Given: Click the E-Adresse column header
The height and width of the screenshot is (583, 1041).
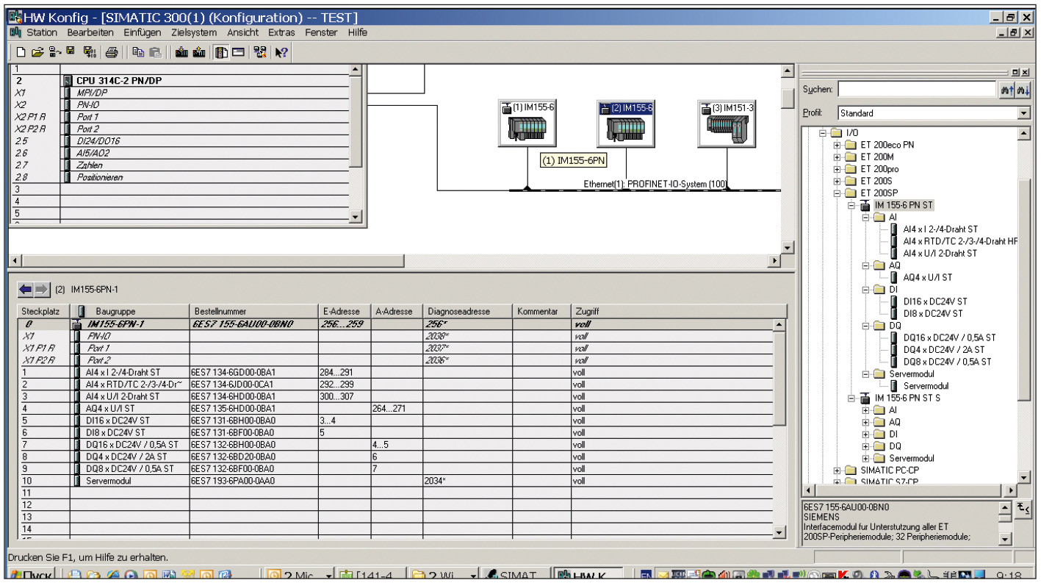Looking at the screenshot, I should [344, 312].
